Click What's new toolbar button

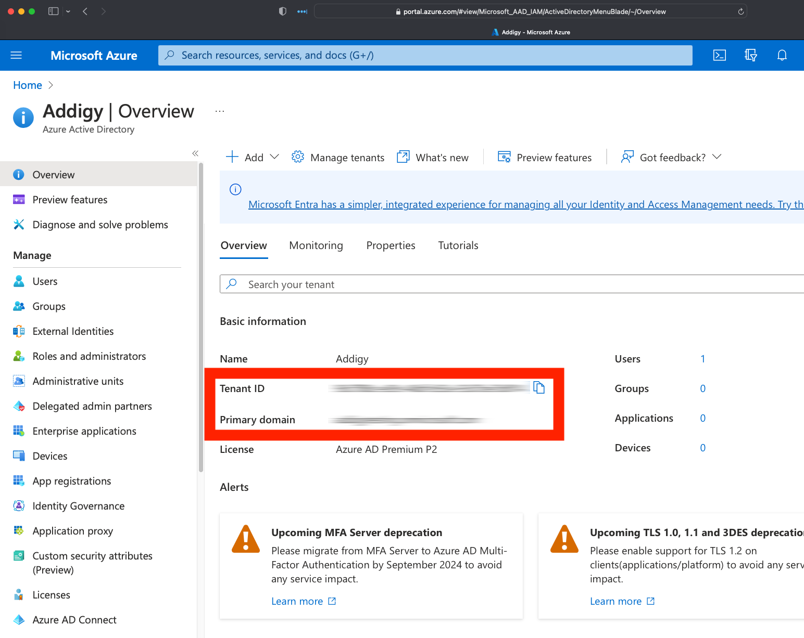433,157
